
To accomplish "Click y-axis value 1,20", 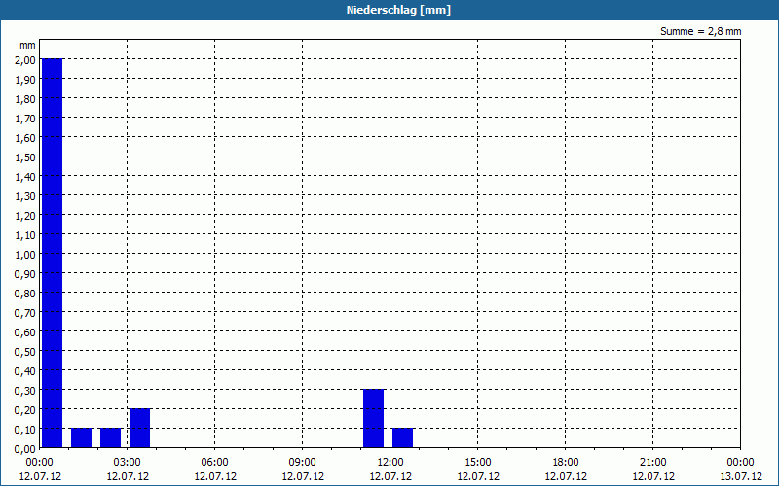I will coord(26,215).
